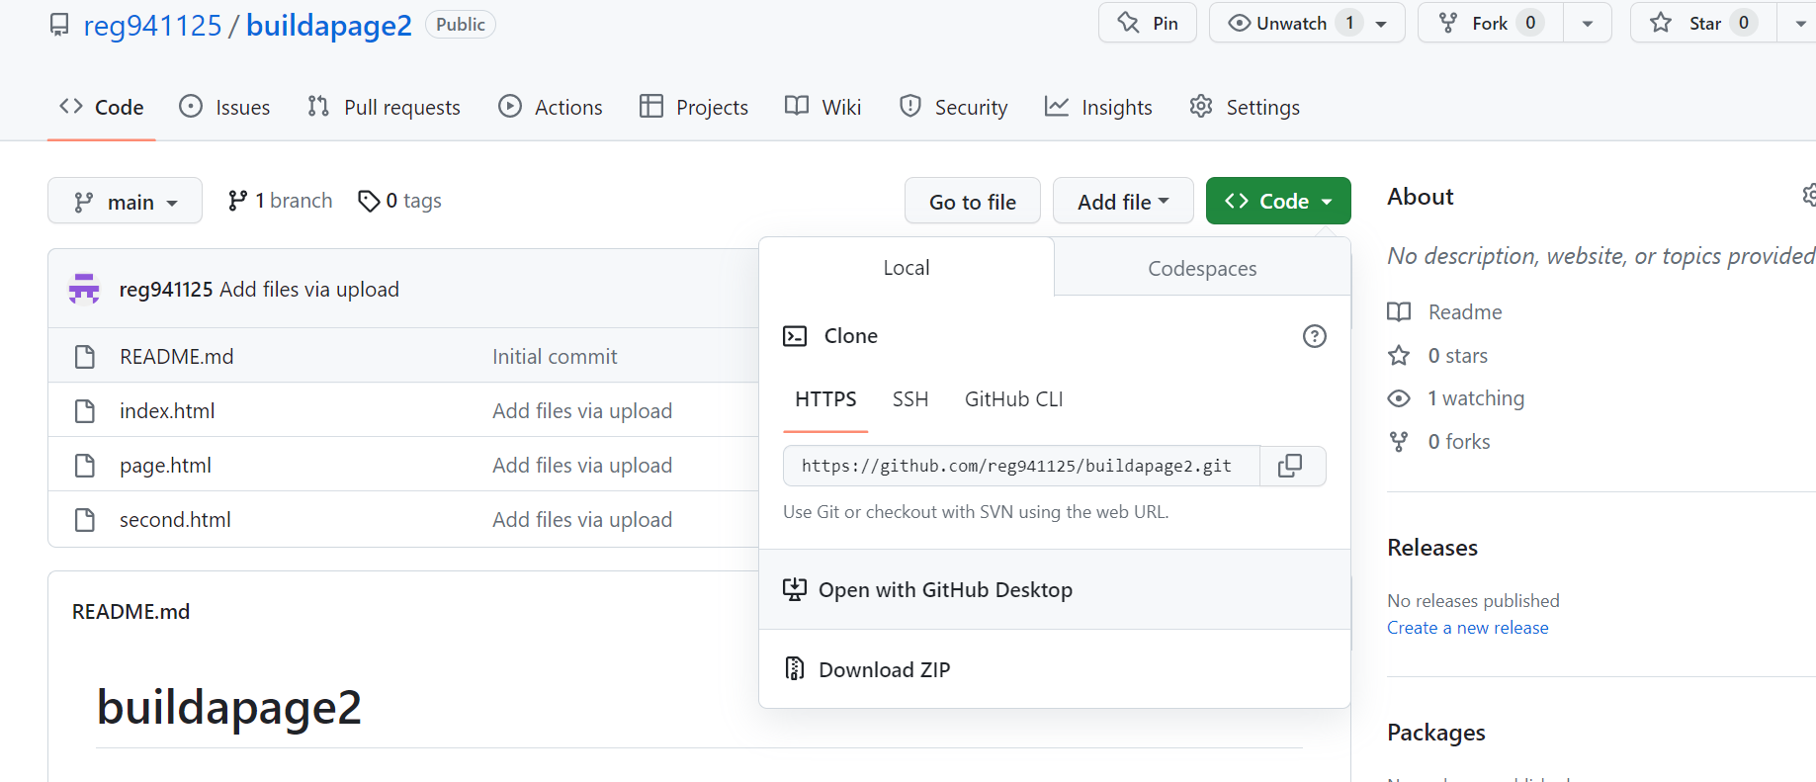The image size is (1816, 782).
Task: Open the Insights tab
Action: tap(1098, 107)
